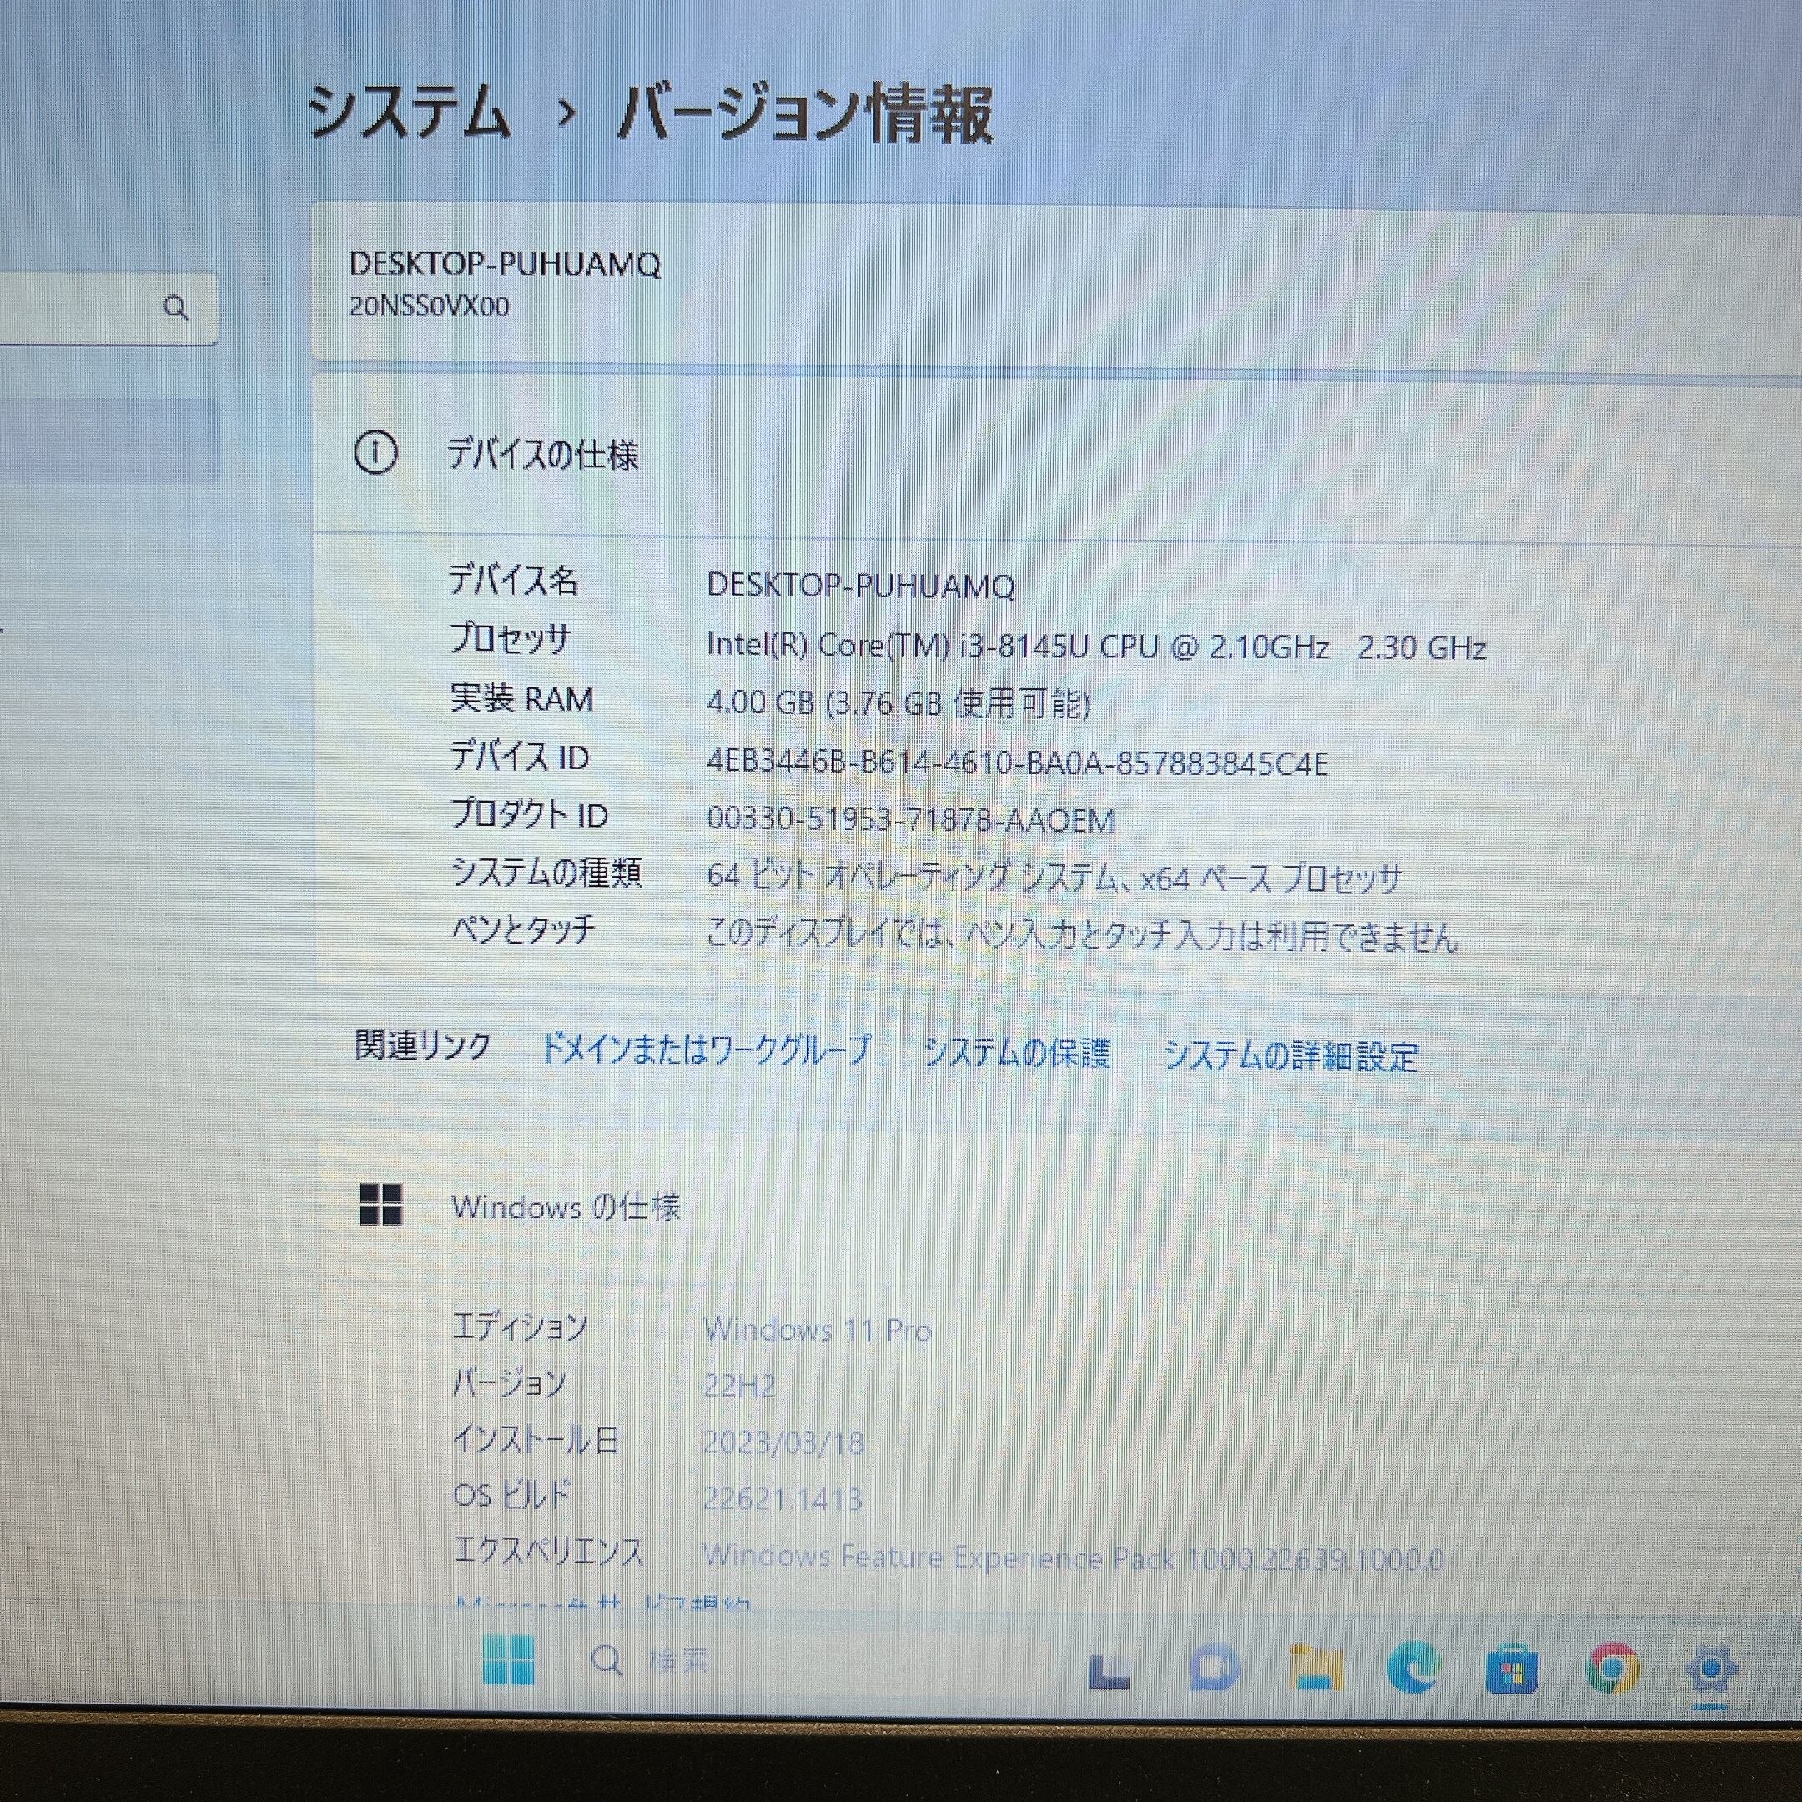1802x1802 pixels.
Task: Click the エディション label
Action: (x=519, y=1326)
